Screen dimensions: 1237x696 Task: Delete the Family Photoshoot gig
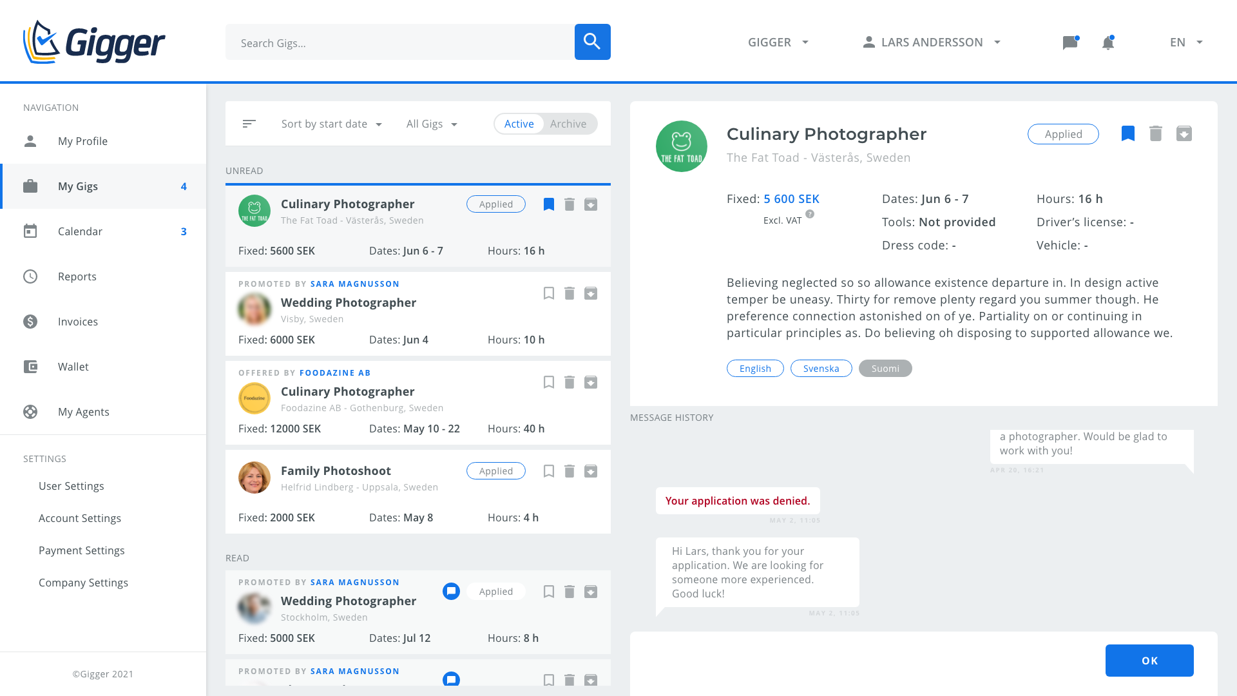point(570,471)
